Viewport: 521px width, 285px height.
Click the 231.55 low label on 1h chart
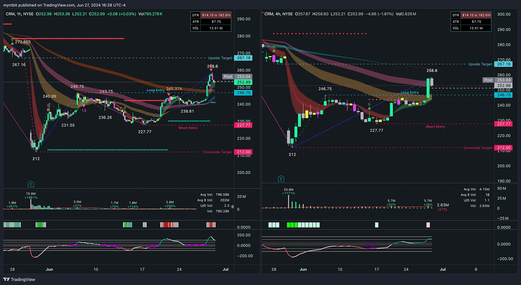[68, 125]
